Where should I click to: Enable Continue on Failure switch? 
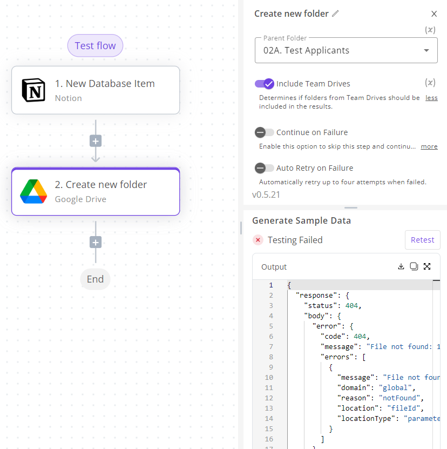265,132
